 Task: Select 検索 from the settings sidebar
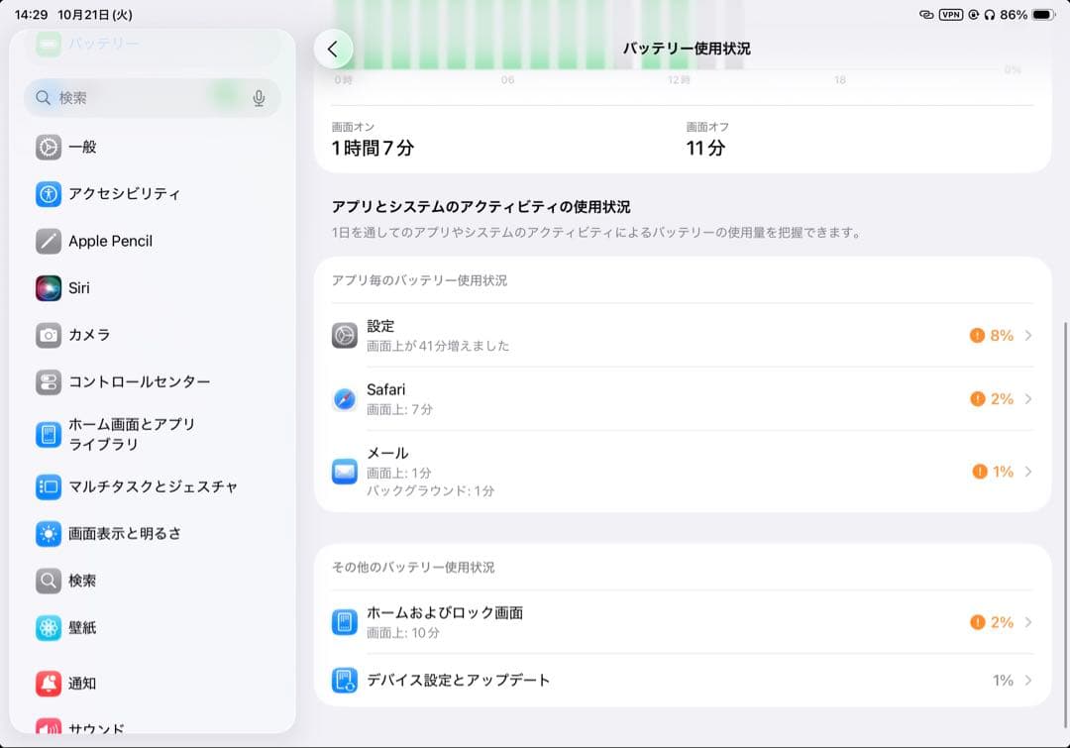click(x=49, y=581)
